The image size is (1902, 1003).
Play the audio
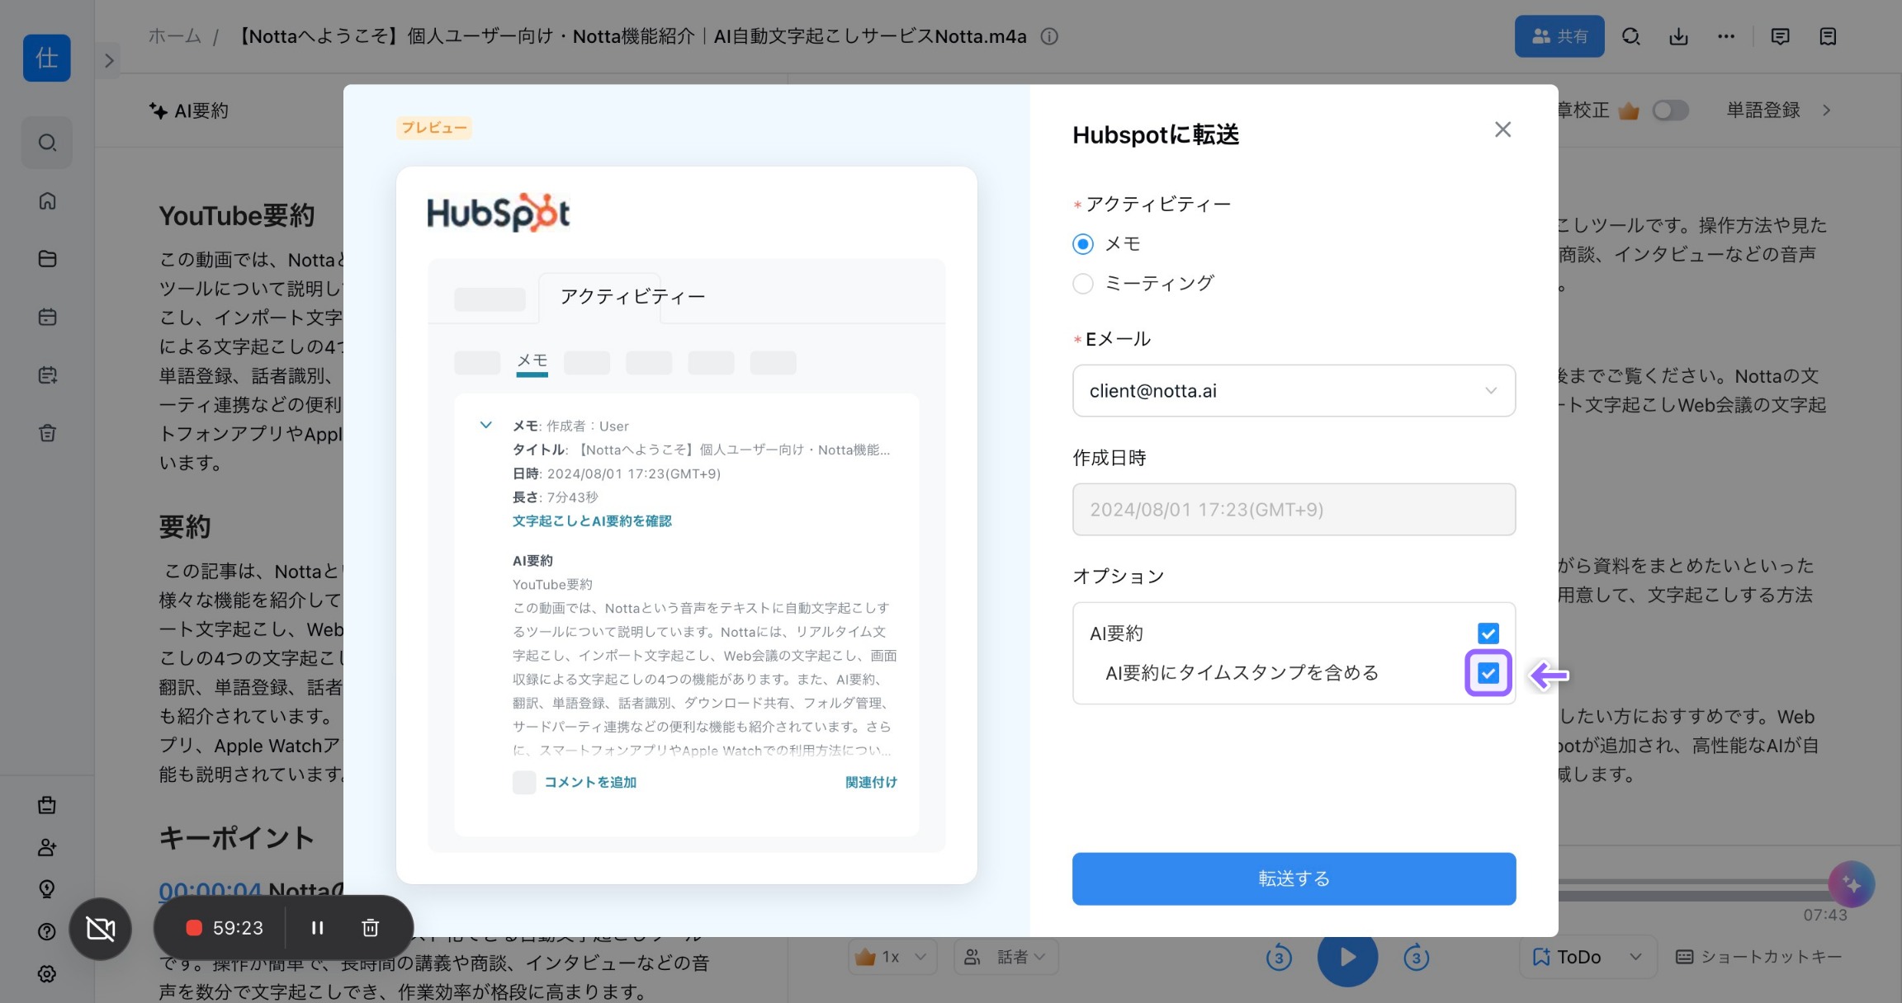click(x=1347, y=957)
